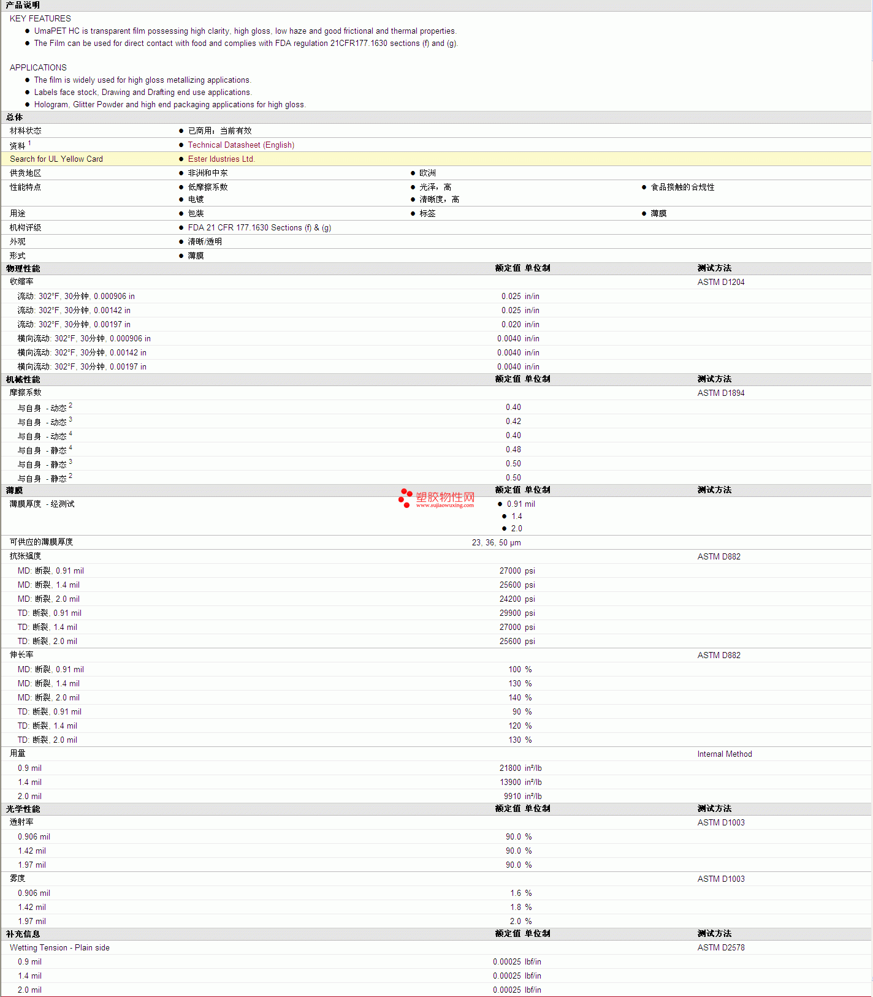Click the 清晰/透明 appearance value
This screenshot has height=997, width=873.
click(x=205, y=242)
